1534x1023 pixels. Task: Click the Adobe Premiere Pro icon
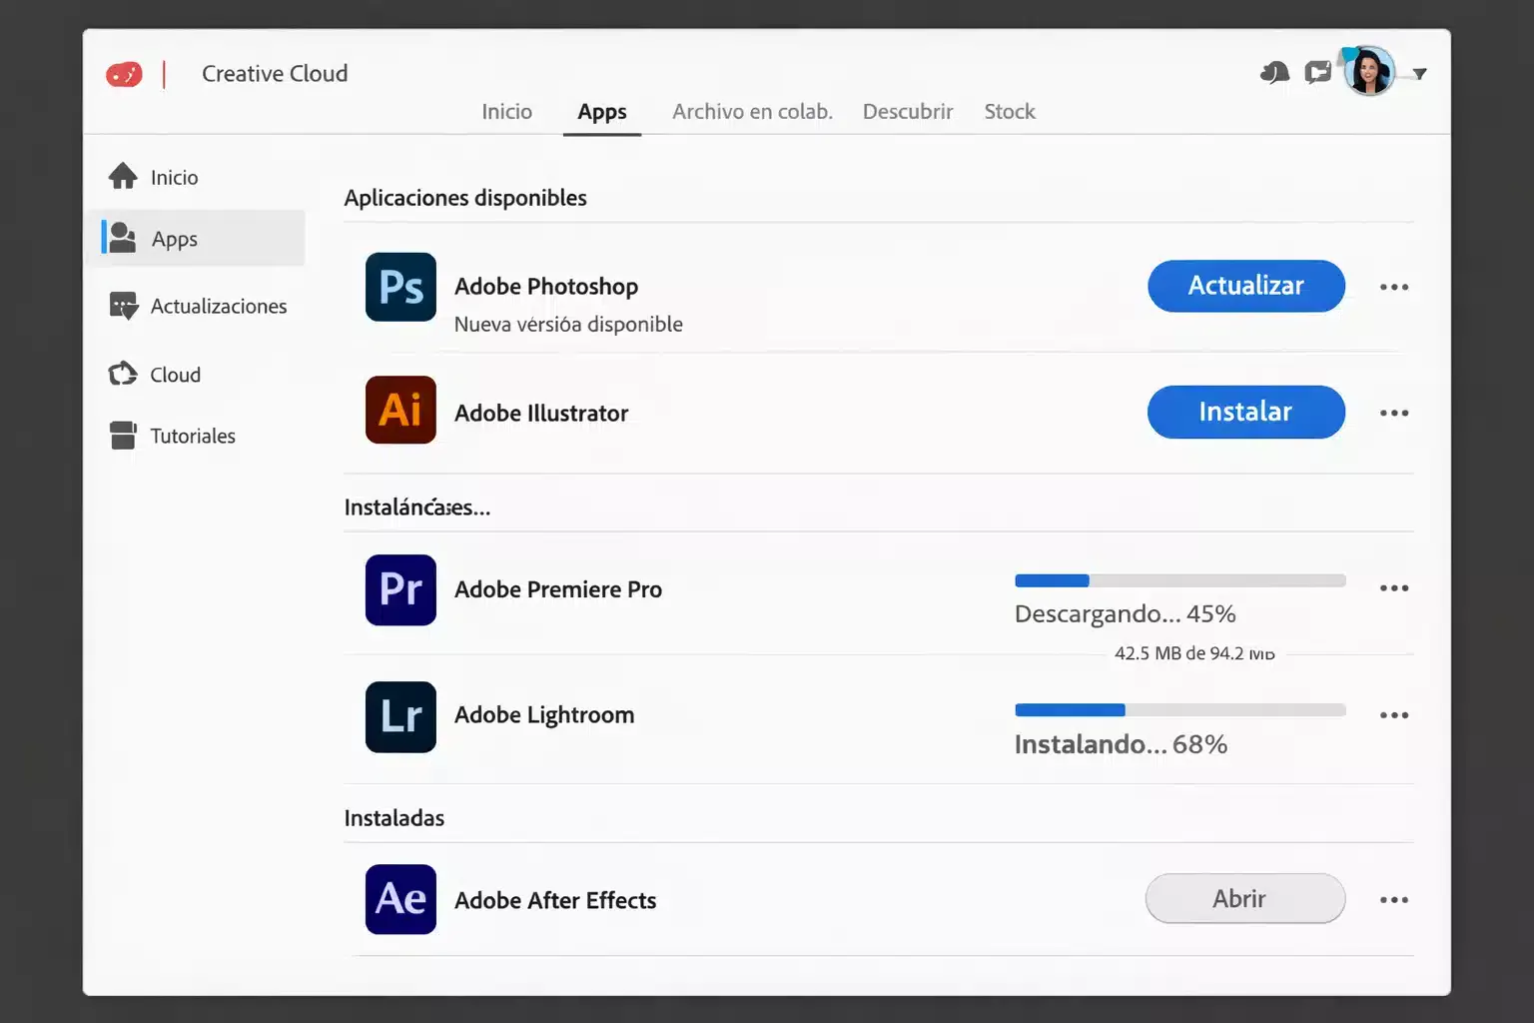pos(399,589)
